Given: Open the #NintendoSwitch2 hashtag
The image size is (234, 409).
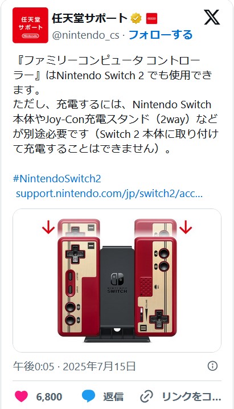Looking at the screenshot, I should (57, 179).
